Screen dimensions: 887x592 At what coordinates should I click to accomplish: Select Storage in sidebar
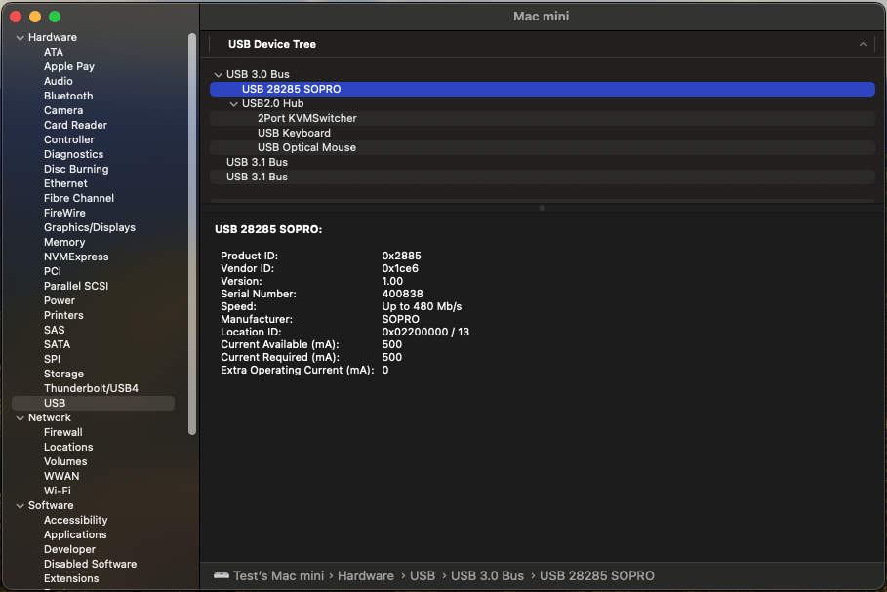tap(63, 374)
